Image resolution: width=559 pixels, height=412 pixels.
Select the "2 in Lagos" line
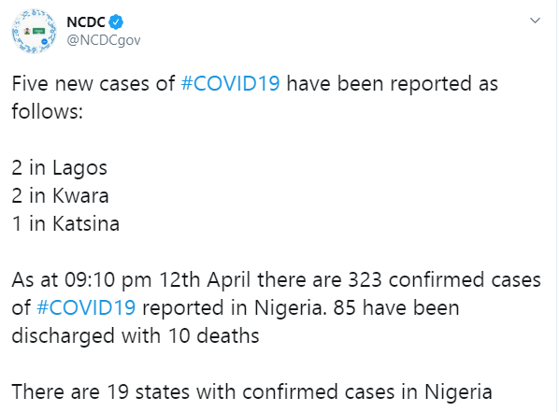coord(60,168)
